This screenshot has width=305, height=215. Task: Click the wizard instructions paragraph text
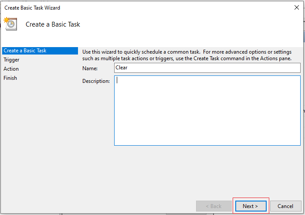point(187,55)
